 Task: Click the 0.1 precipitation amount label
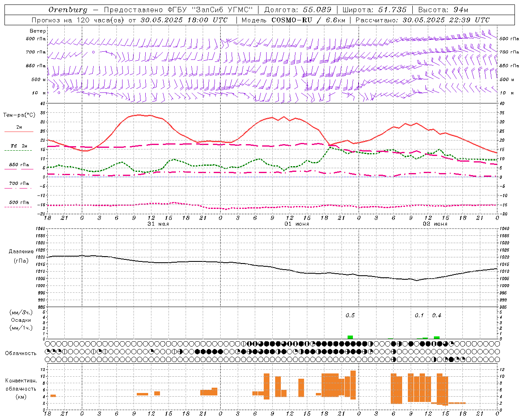[419, 316]
